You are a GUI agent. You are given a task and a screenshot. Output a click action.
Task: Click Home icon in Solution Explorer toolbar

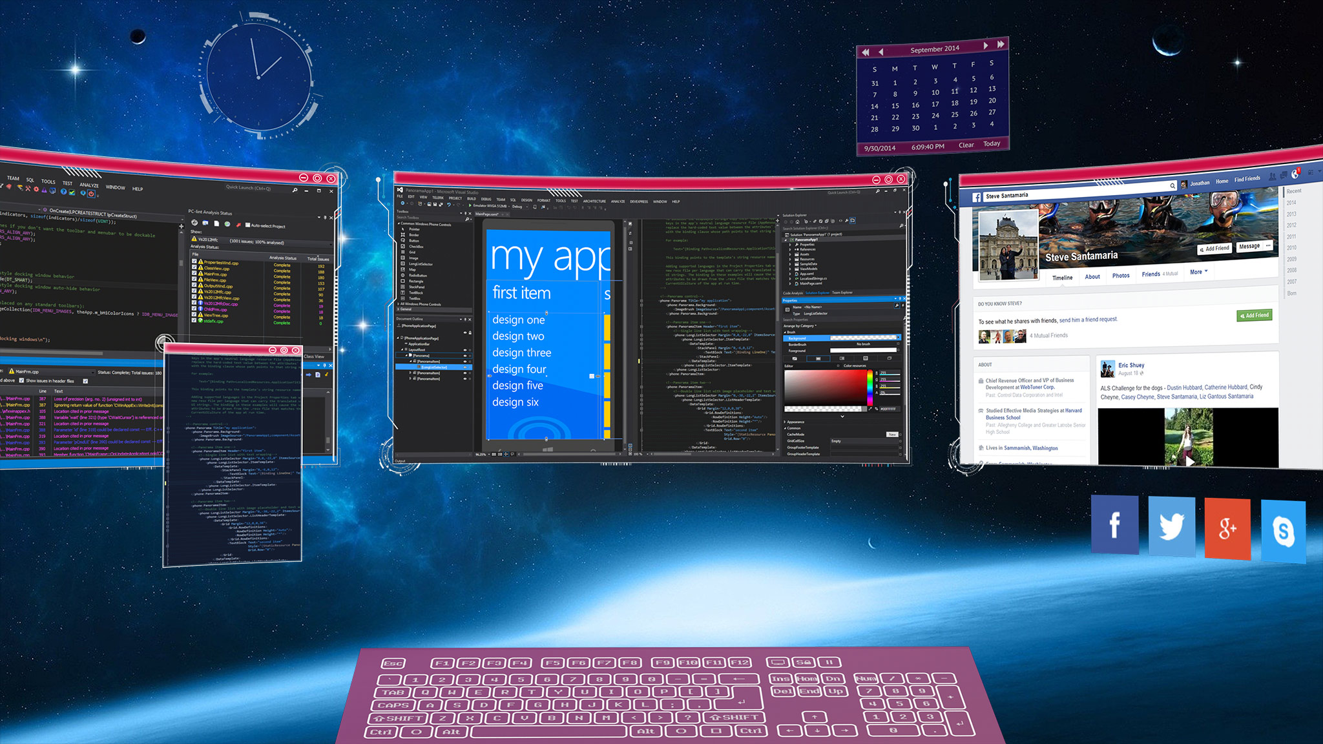pos(797,222)
